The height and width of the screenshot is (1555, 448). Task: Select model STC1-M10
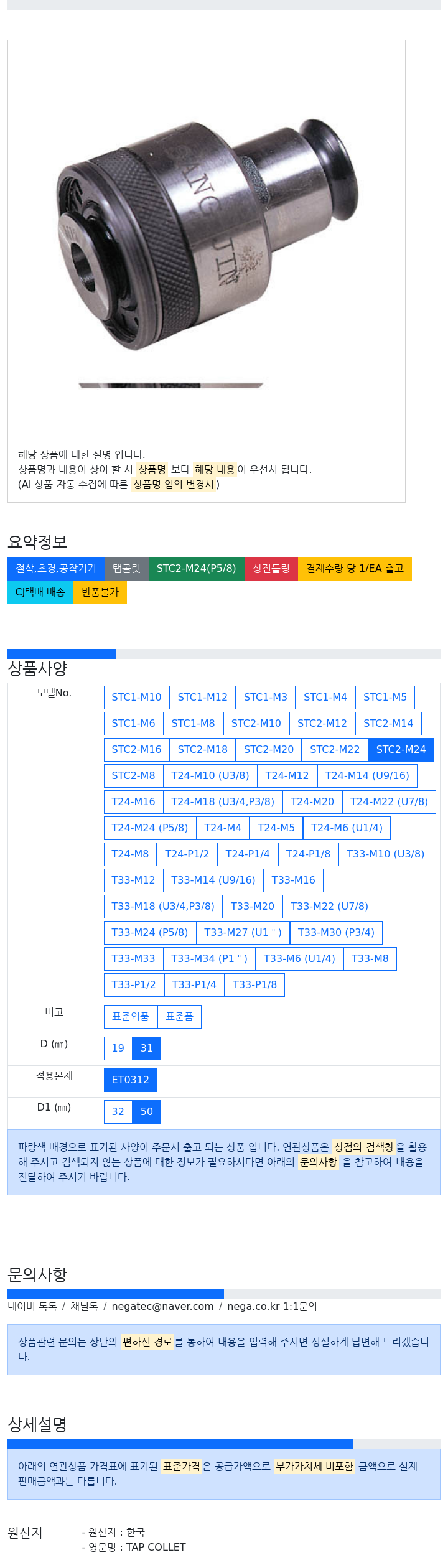[136, 697]
